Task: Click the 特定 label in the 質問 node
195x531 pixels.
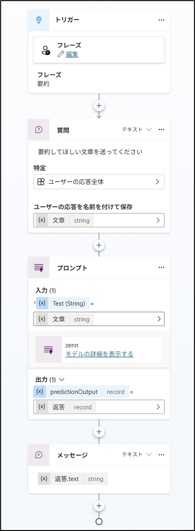Action: (x=40, y=167)
